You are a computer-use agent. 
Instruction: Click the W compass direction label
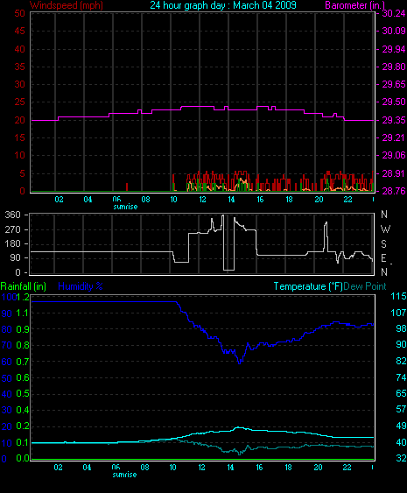click(385, 229)
